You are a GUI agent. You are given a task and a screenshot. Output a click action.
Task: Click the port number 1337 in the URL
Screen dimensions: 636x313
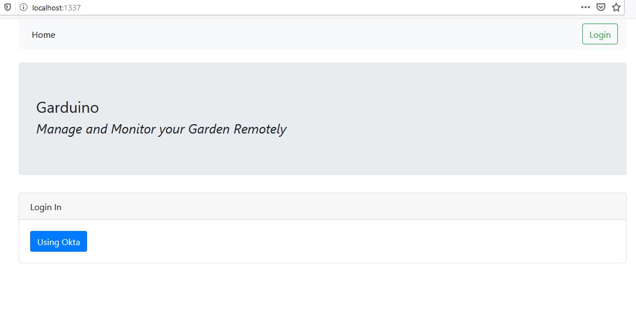click(x=73, y=8)
